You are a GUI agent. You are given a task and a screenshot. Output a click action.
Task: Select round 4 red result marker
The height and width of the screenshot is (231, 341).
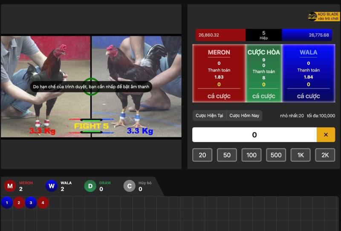43,202
